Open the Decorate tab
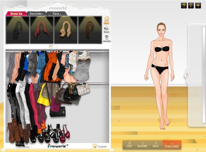Image resolution: width=206 pixels, height=152 pixels. (37, 14)
